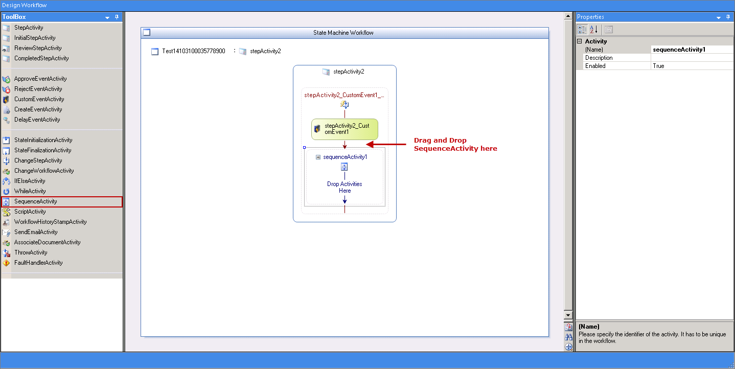This screenshot has width=735, height=369.
Task: Open the ToolBox panel dropdown arrow
Action: point(107,17)
